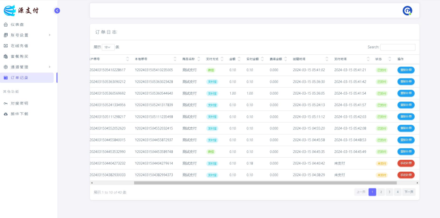Screen dimensions: 440x218
Task: Sort by the 状态 column arrows
Action: pos(389,59)
